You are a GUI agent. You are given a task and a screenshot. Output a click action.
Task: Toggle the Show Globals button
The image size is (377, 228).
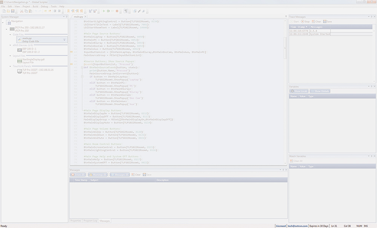(x=320, y=91)
